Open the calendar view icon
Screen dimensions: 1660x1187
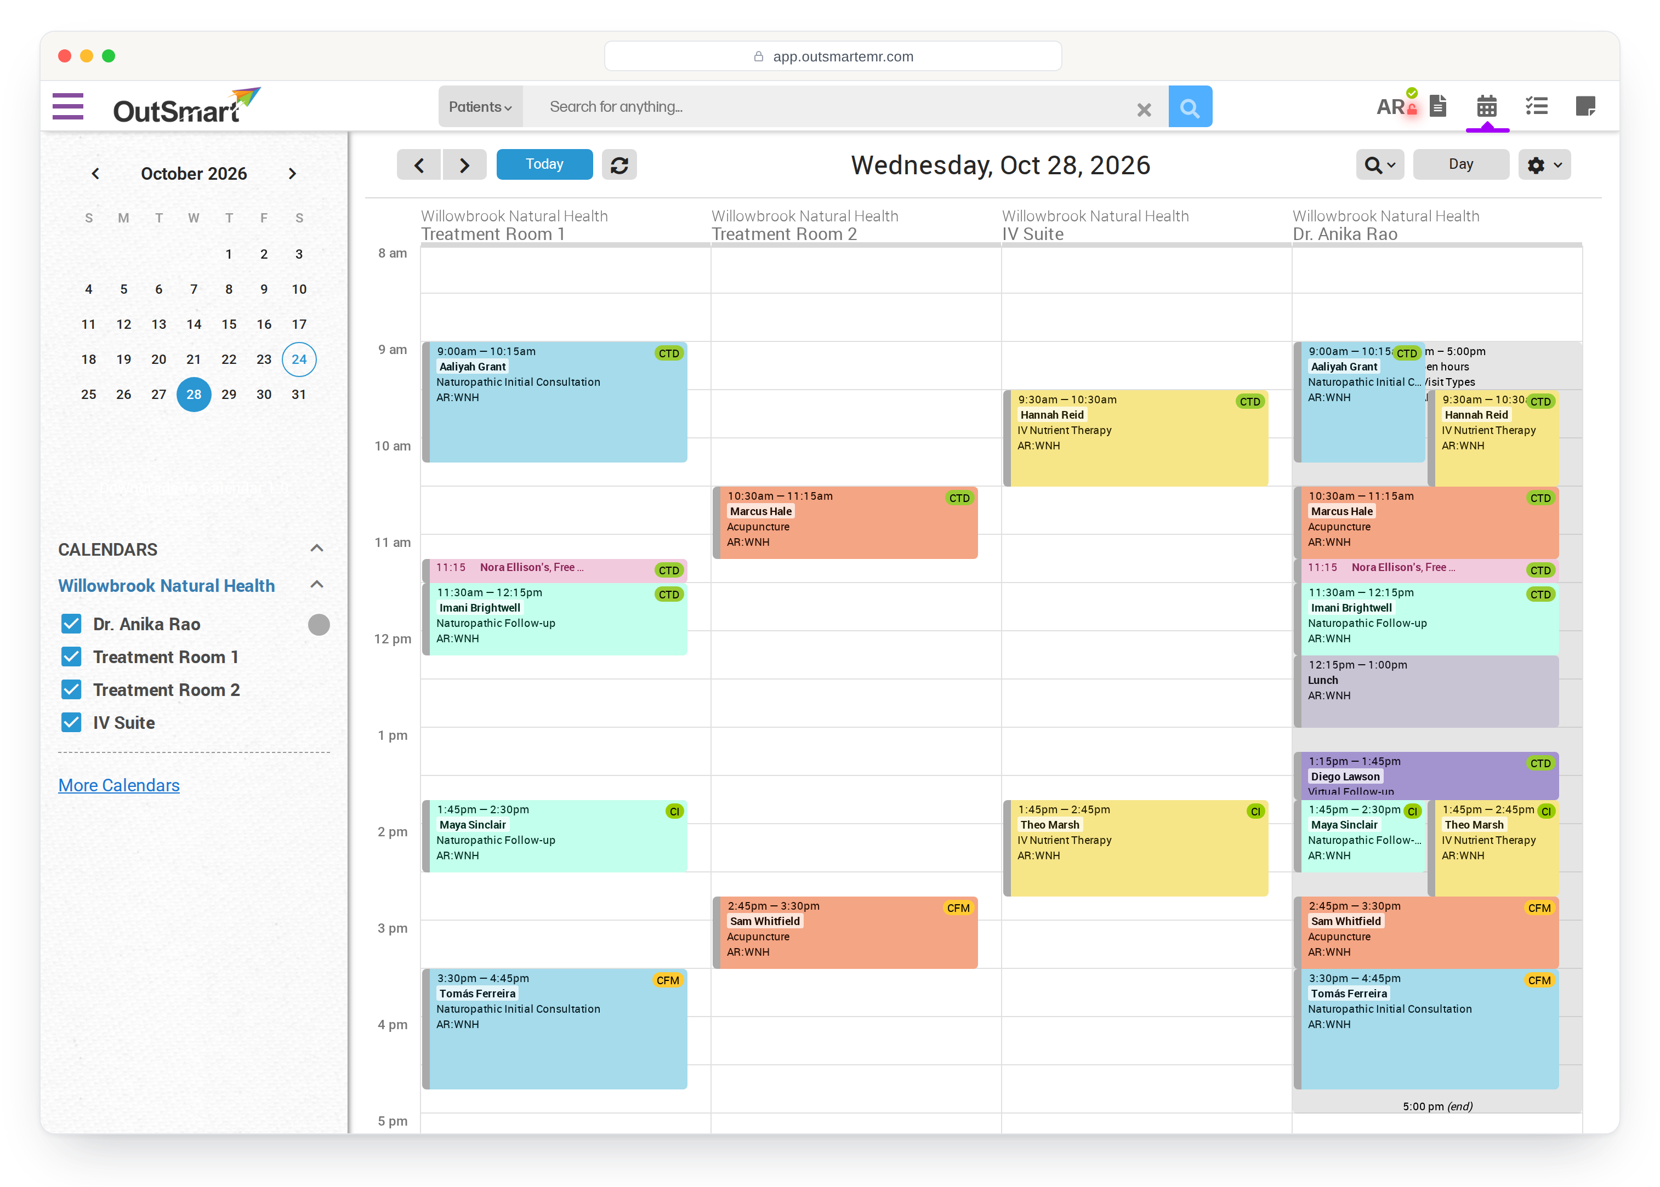1486,106
